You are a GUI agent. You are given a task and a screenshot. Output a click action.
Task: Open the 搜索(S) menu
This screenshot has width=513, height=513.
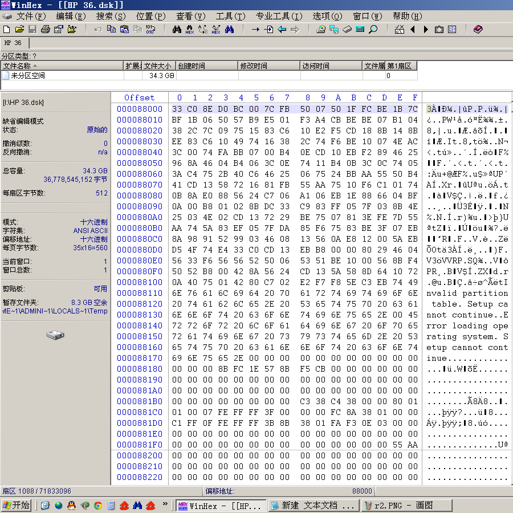(111, 16)
